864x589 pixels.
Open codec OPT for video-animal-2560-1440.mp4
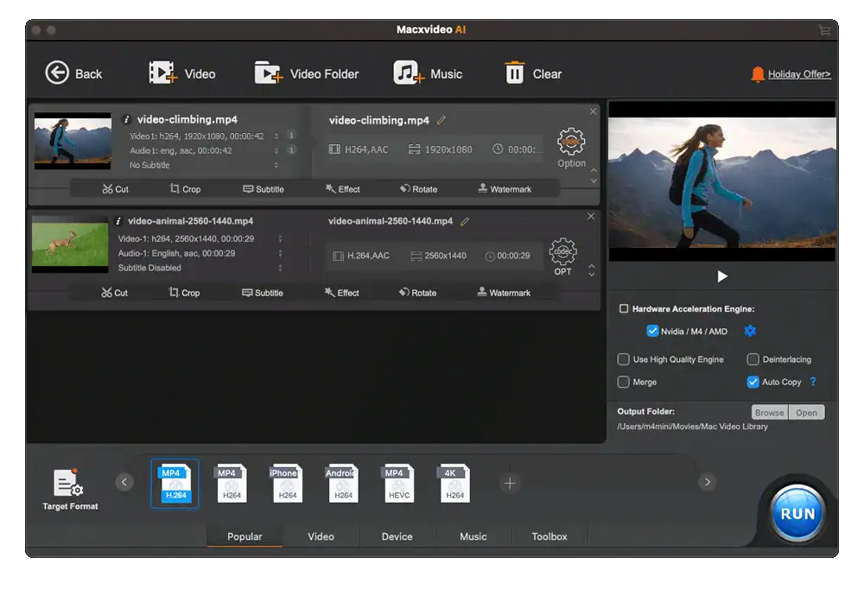562,256
